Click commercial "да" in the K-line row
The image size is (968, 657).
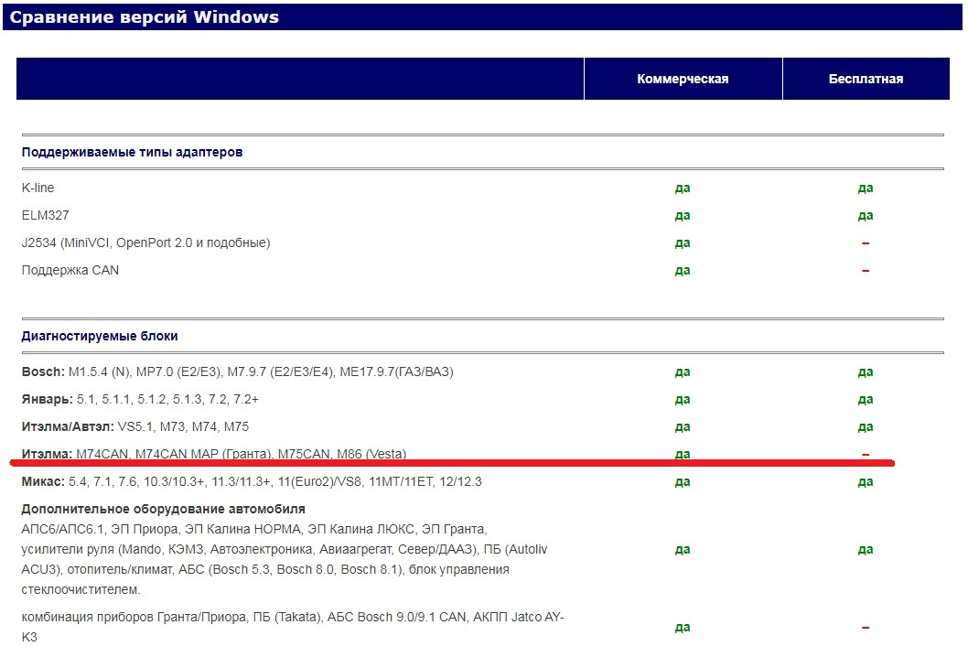click(683, 188)
